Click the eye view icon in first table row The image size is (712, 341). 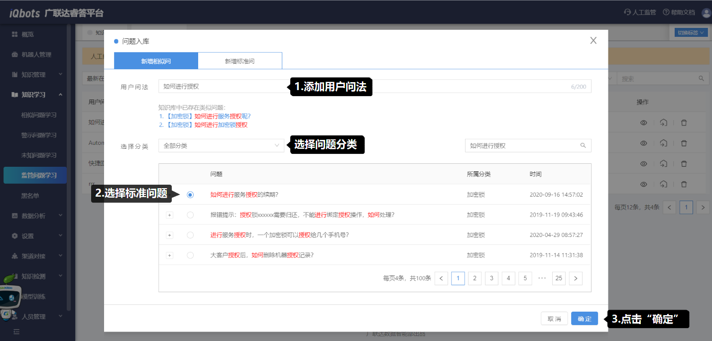[643, 122]
